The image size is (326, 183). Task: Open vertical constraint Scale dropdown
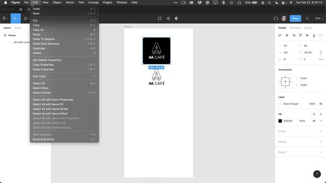pos(305,85)
